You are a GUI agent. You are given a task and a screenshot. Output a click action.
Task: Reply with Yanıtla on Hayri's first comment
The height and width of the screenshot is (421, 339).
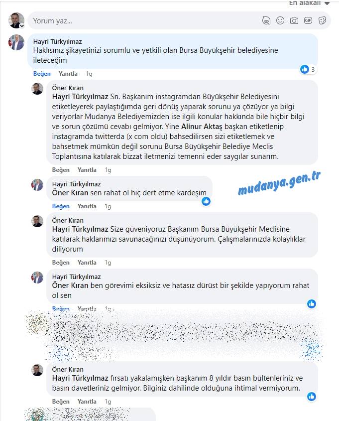pos(68,74)
